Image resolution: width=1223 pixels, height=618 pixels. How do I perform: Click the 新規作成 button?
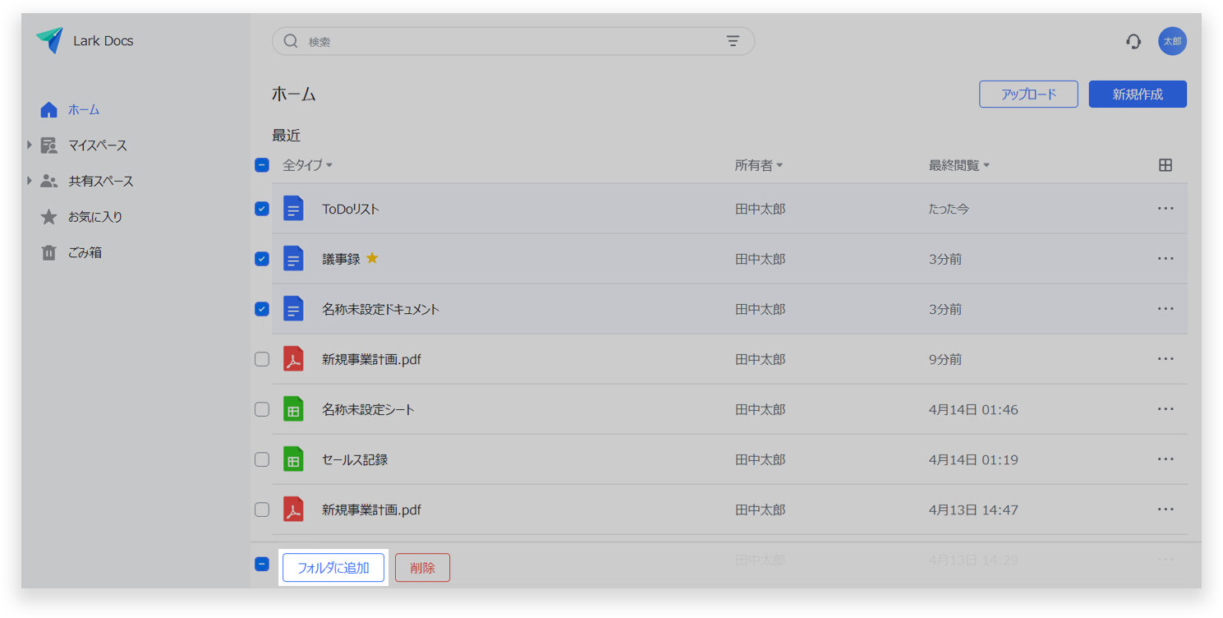[x=1137, y=95]
